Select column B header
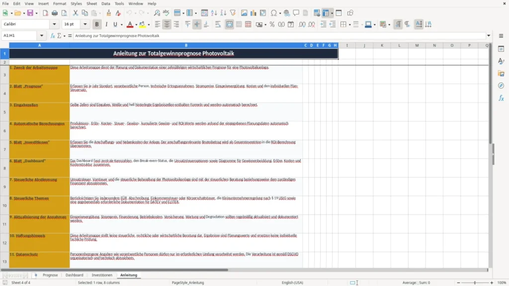 186,45
